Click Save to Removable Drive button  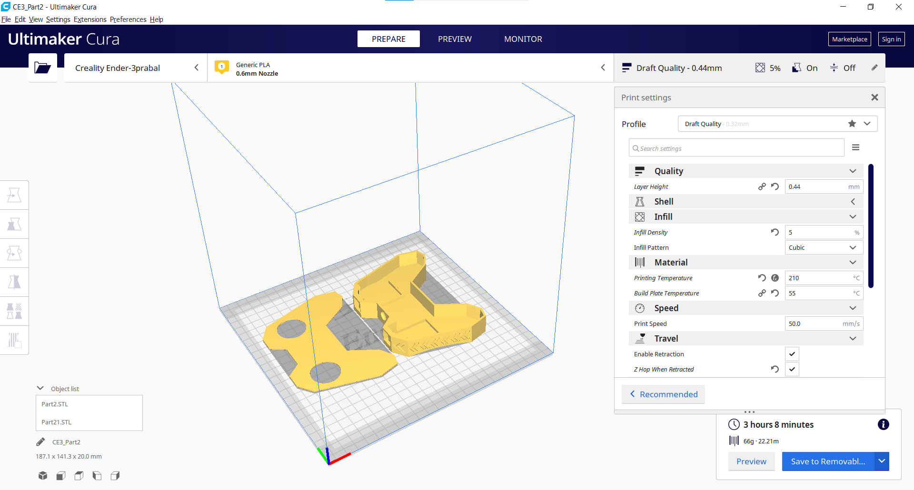click(828, 461)
